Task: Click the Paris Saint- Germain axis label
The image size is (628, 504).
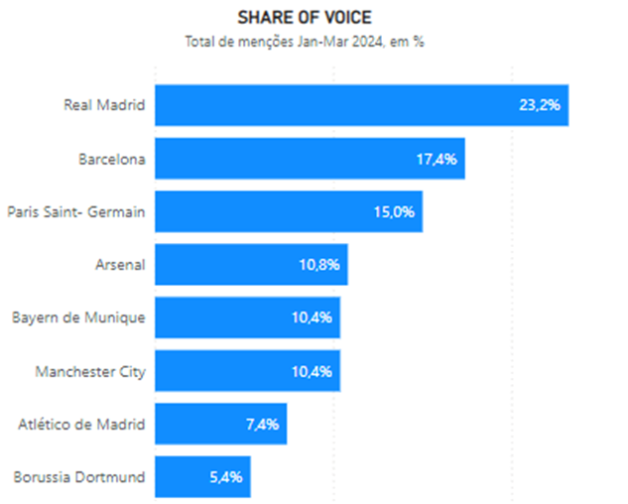Action: point(76,211)
